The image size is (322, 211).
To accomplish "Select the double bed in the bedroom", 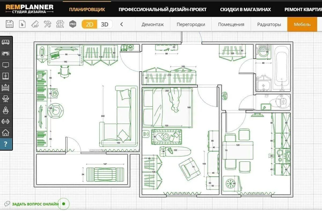I will point(167,107).
